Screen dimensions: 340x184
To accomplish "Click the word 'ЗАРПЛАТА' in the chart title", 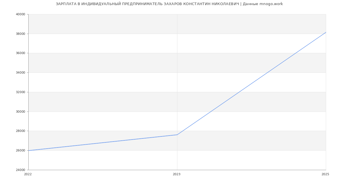I will point(66,4).
